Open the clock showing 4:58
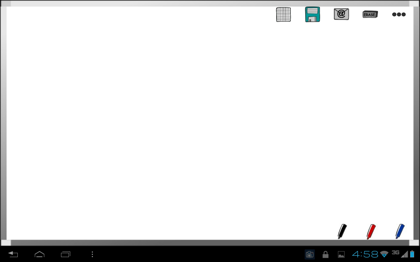This screenshot has width=420, height=262. point(365,254)
